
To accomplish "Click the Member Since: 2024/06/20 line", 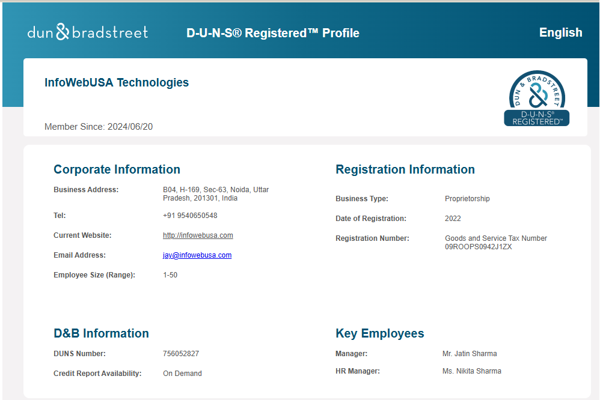I will point(99,127).
